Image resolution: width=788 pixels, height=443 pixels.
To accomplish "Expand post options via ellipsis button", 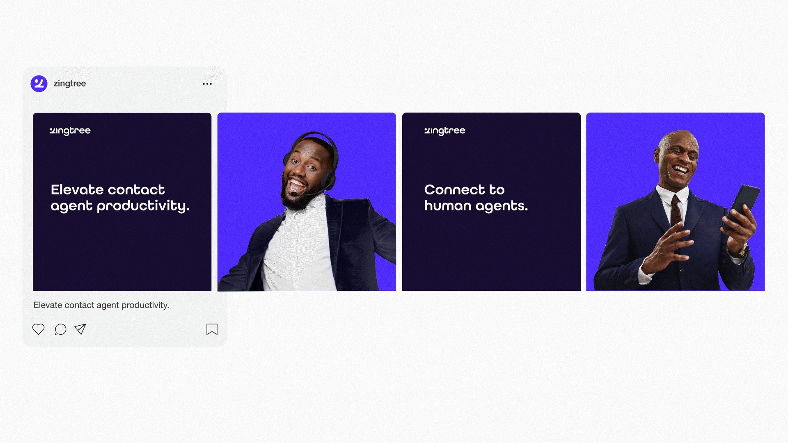I will click(207, 84).
